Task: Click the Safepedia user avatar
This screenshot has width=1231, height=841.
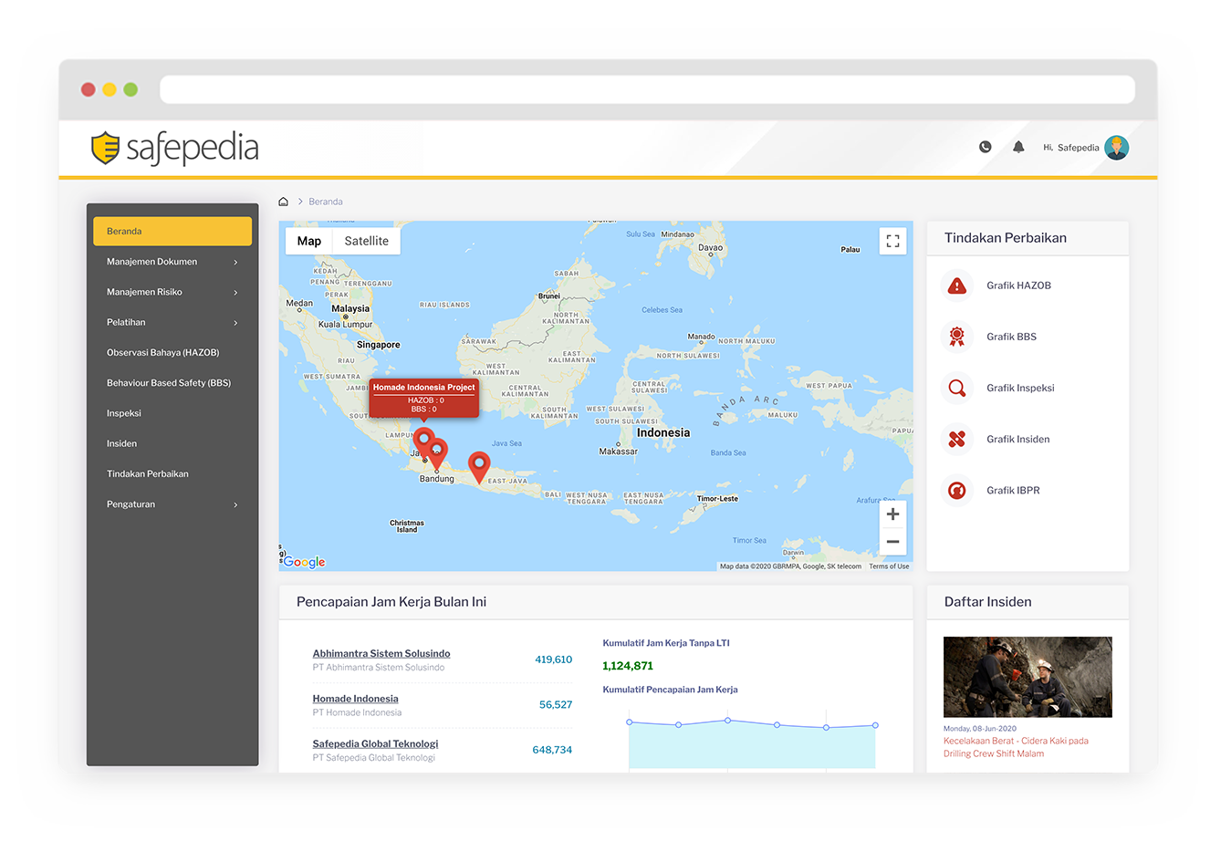Action: (x=1116, y=147)
